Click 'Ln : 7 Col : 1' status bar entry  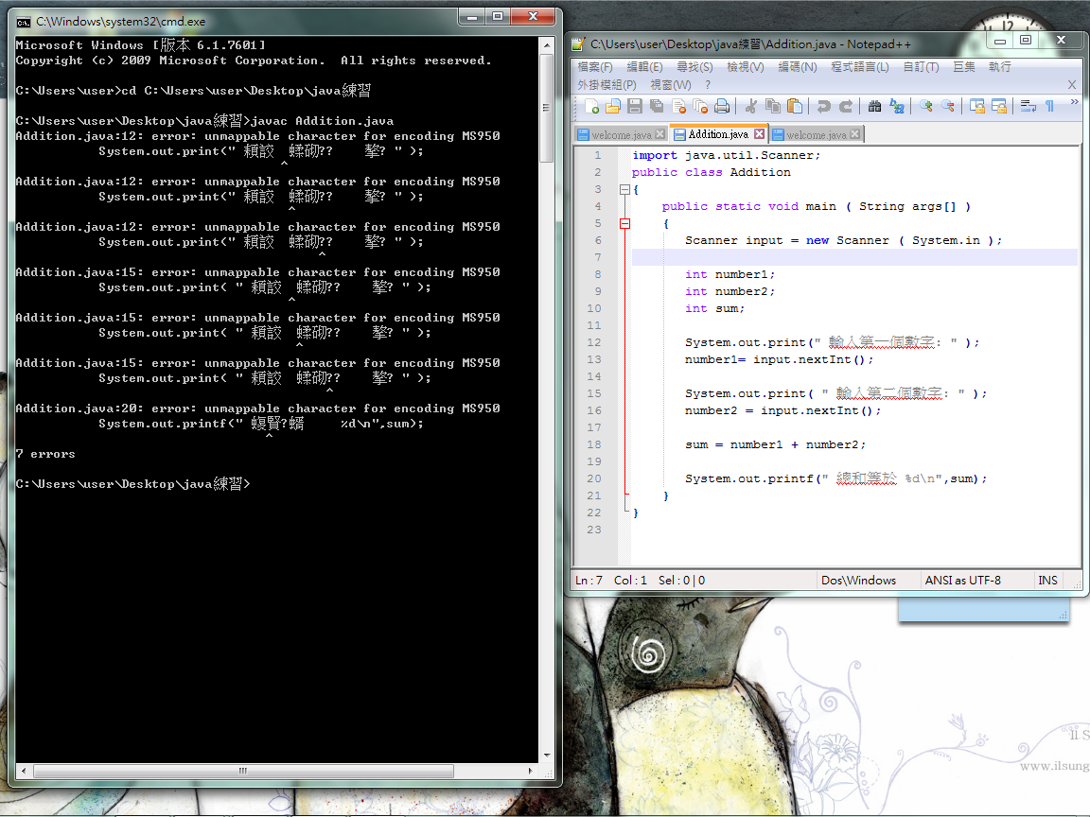(611, 580)
